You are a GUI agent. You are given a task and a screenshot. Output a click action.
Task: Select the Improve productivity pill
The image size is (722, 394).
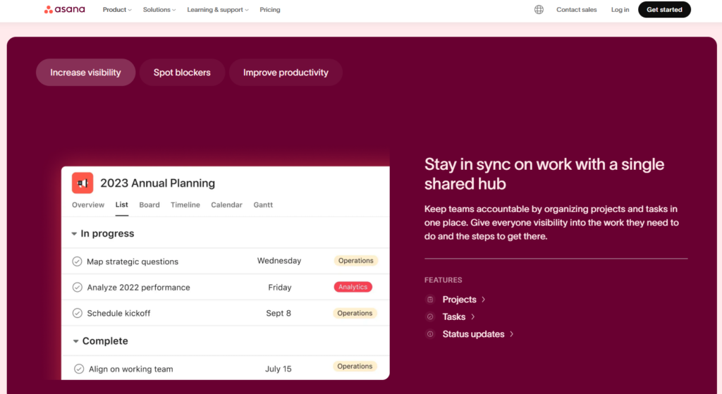[286, 73]
